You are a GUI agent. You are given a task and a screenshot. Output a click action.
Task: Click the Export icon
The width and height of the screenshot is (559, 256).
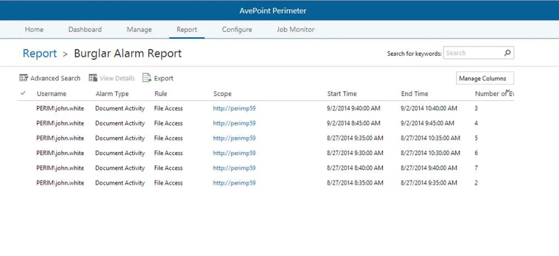tap(147, 78)
